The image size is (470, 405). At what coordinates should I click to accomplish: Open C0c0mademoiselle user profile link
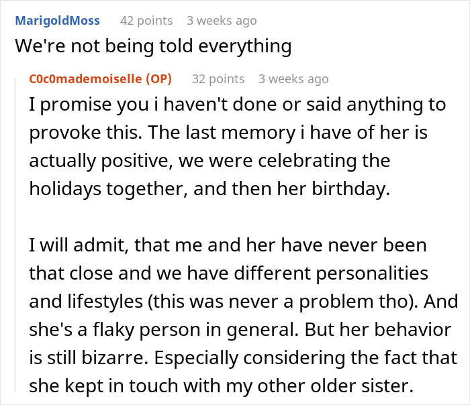click(85, 79)
